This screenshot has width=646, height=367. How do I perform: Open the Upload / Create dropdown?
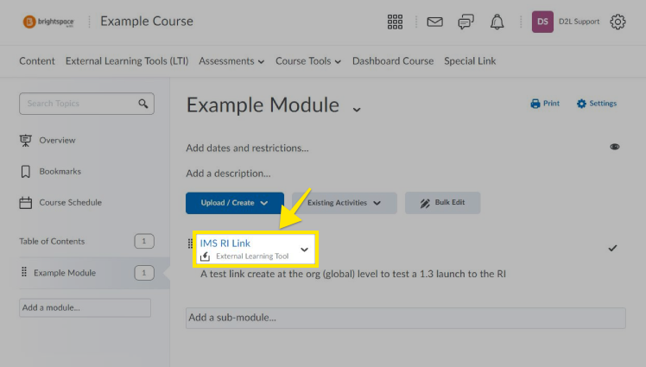[x=235, y=203]
